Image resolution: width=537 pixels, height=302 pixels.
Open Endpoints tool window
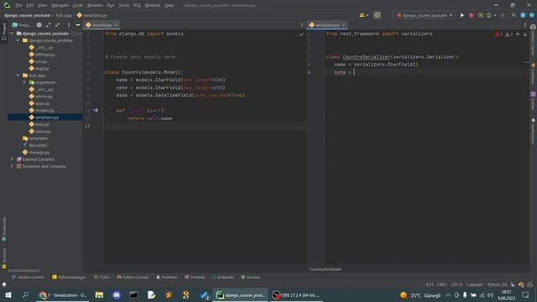pyautogui.click(x=222, y=278)
